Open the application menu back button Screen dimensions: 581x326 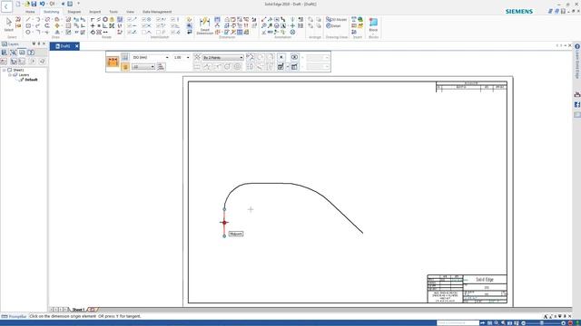[6, 6]
